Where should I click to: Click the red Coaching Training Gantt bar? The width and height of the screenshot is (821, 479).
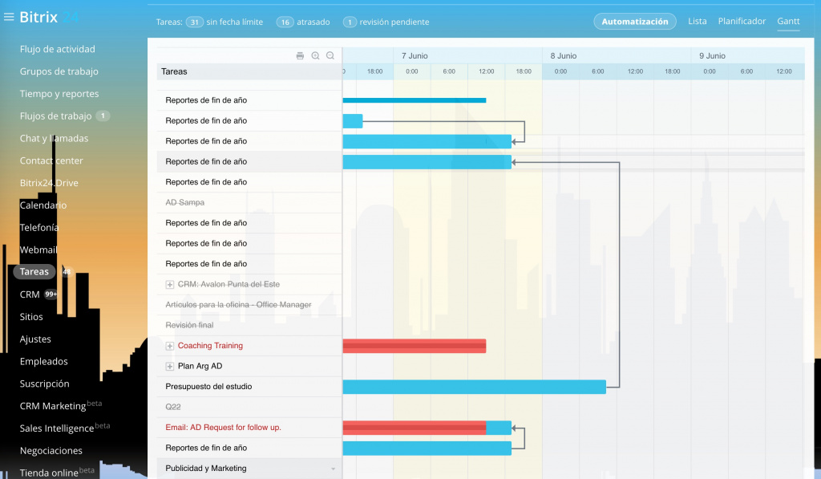click(414, 346)
